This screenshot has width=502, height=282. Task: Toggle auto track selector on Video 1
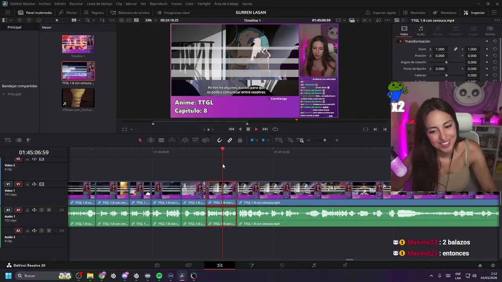34,184
